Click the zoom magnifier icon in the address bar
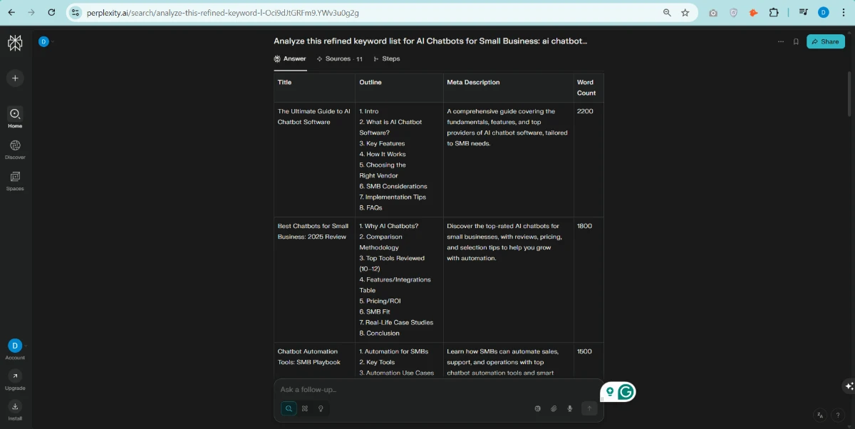 (667, 12)
